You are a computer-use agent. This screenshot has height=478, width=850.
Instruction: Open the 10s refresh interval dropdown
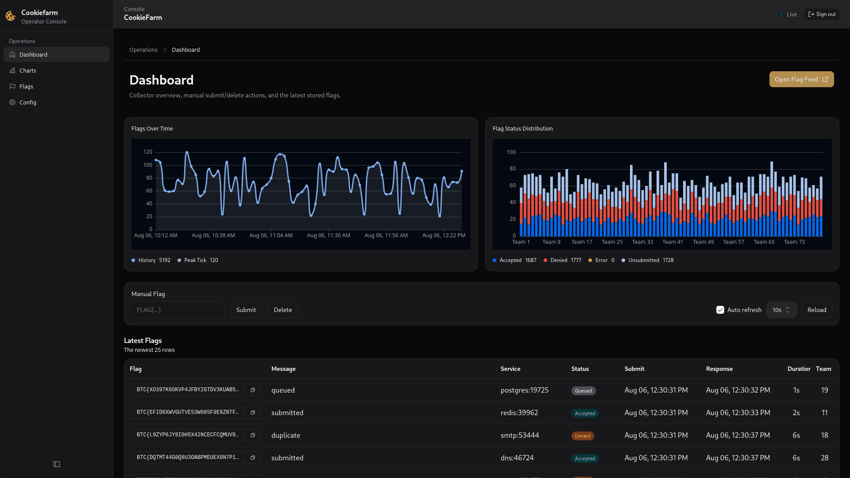[781, 310]
